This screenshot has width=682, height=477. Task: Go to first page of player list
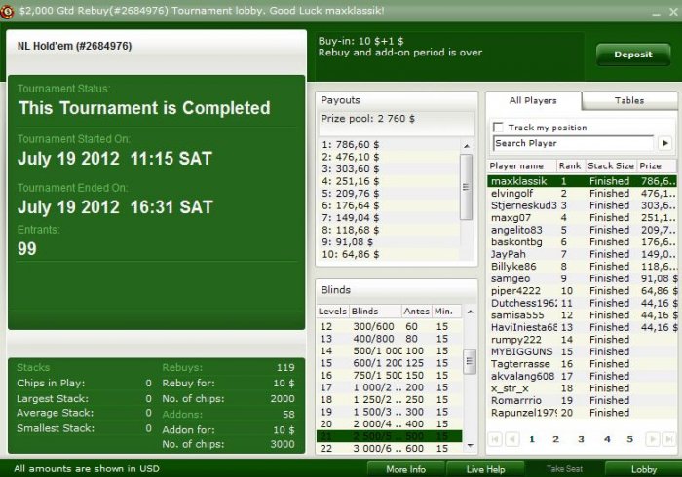(495, 439)
